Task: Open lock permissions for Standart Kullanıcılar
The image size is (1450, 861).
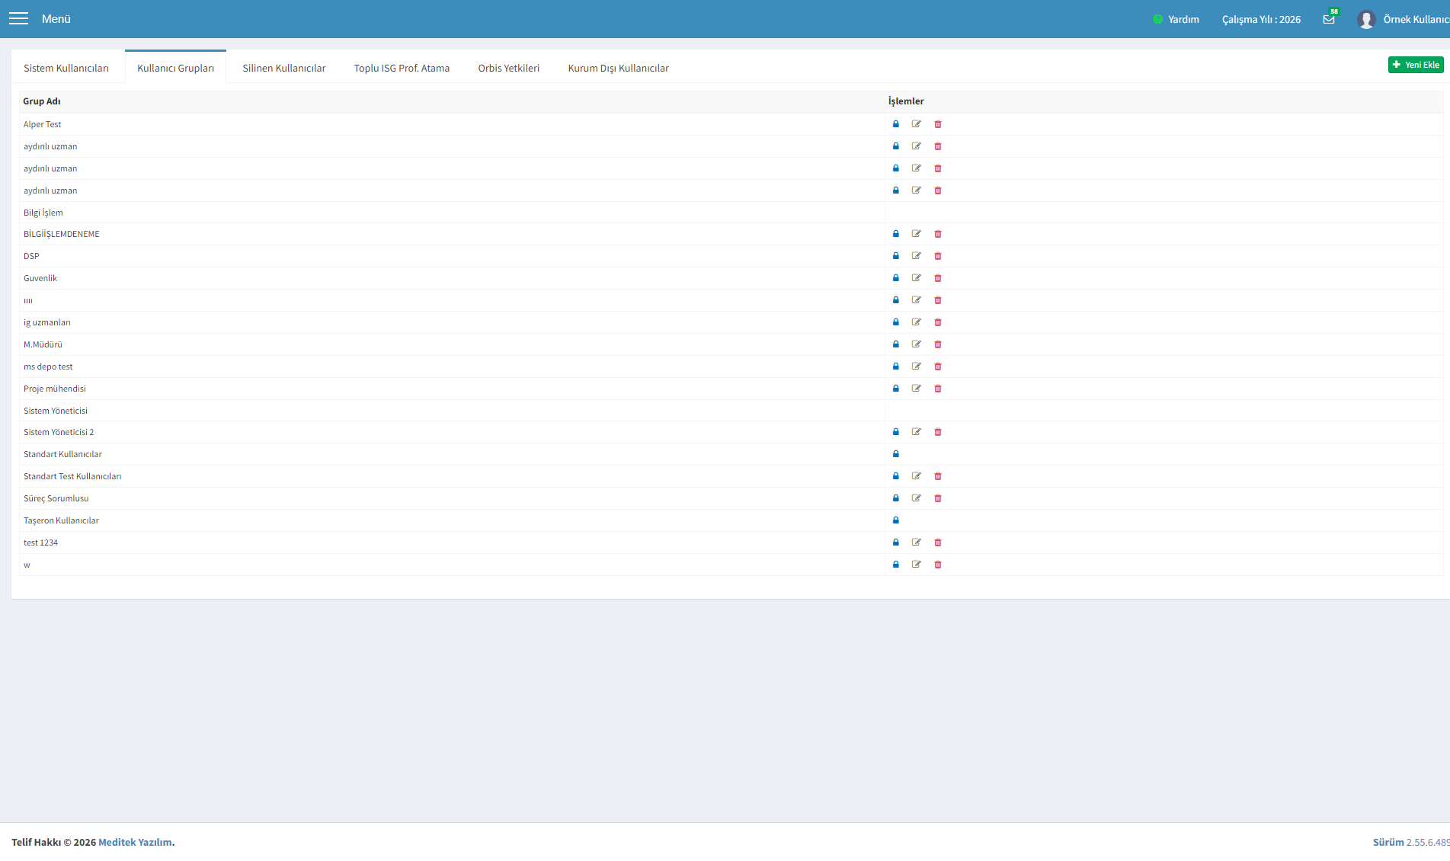Action: point(896,454)
